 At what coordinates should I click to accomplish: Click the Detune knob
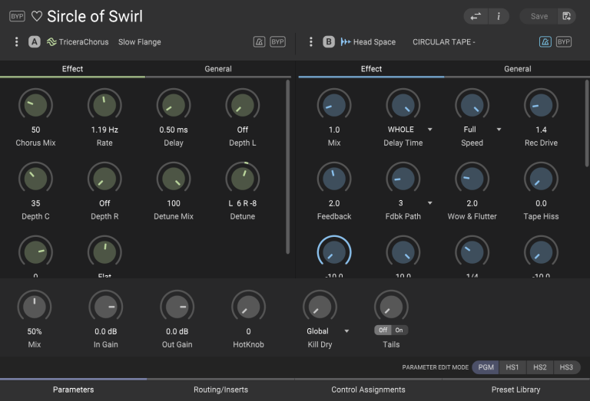pos(243,179)
